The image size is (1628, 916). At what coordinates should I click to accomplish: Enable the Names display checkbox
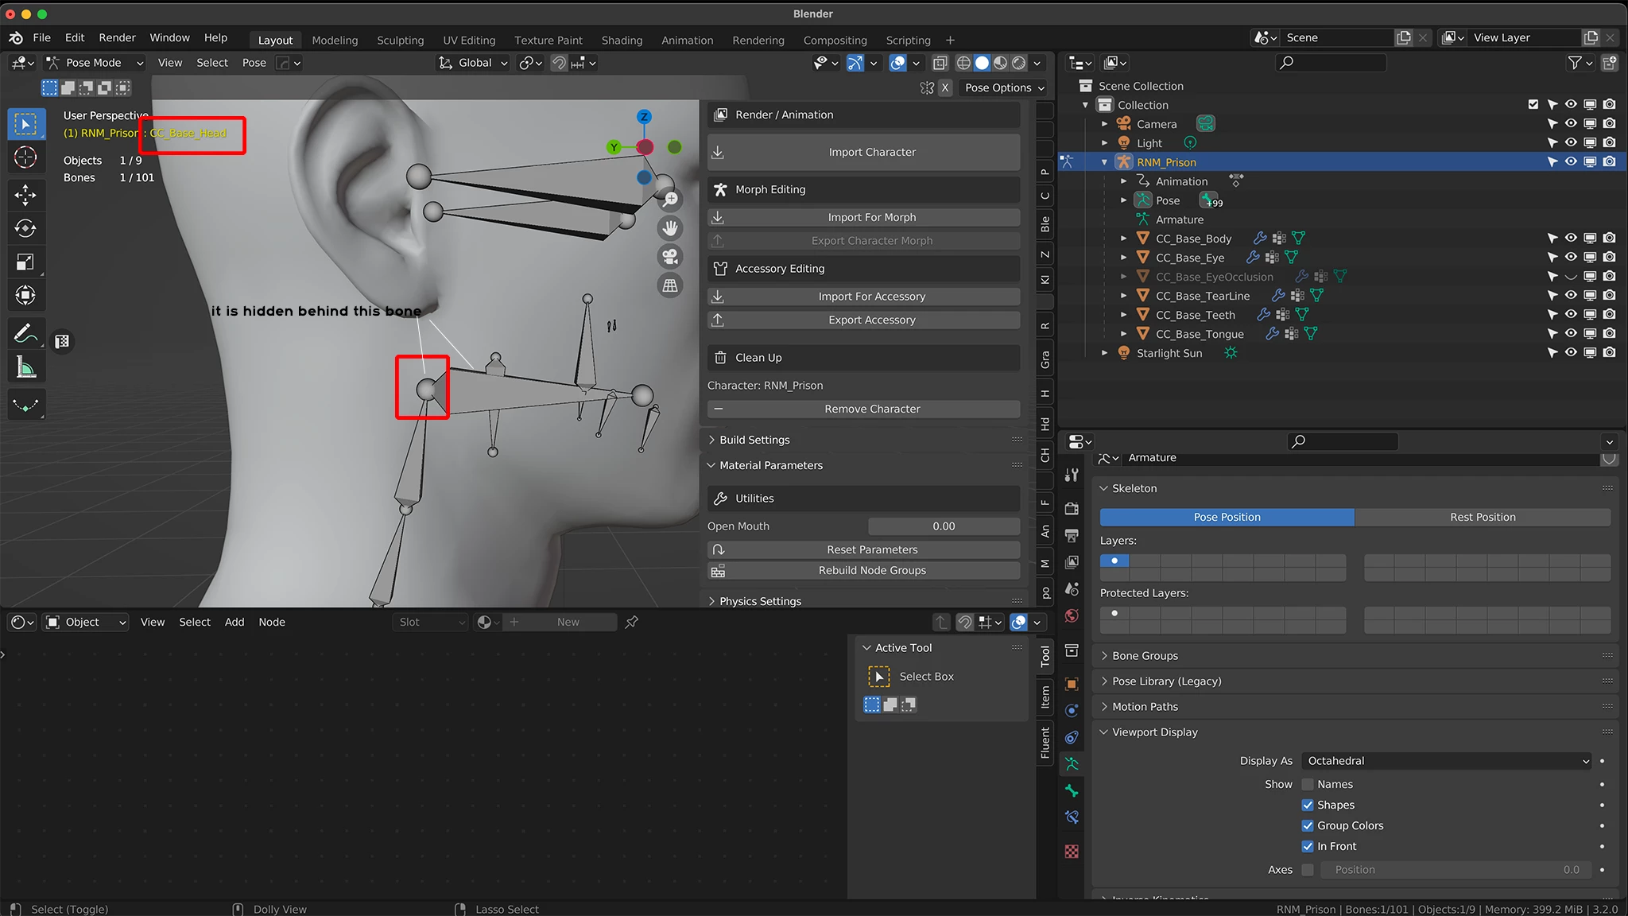coord(1308,784)
